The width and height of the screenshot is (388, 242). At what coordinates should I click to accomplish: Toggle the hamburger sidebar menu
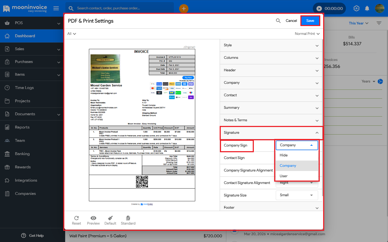point(56,8)
